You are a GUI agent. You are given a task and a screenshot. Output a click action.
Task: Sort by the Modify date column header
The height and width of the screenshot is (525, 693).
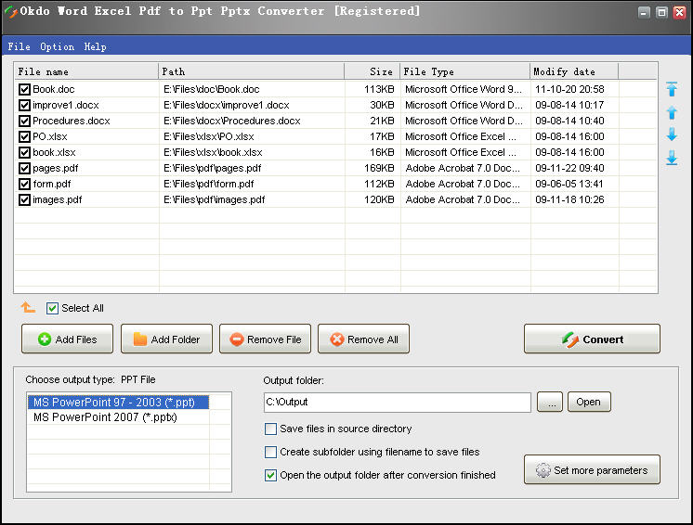(574, 71)
